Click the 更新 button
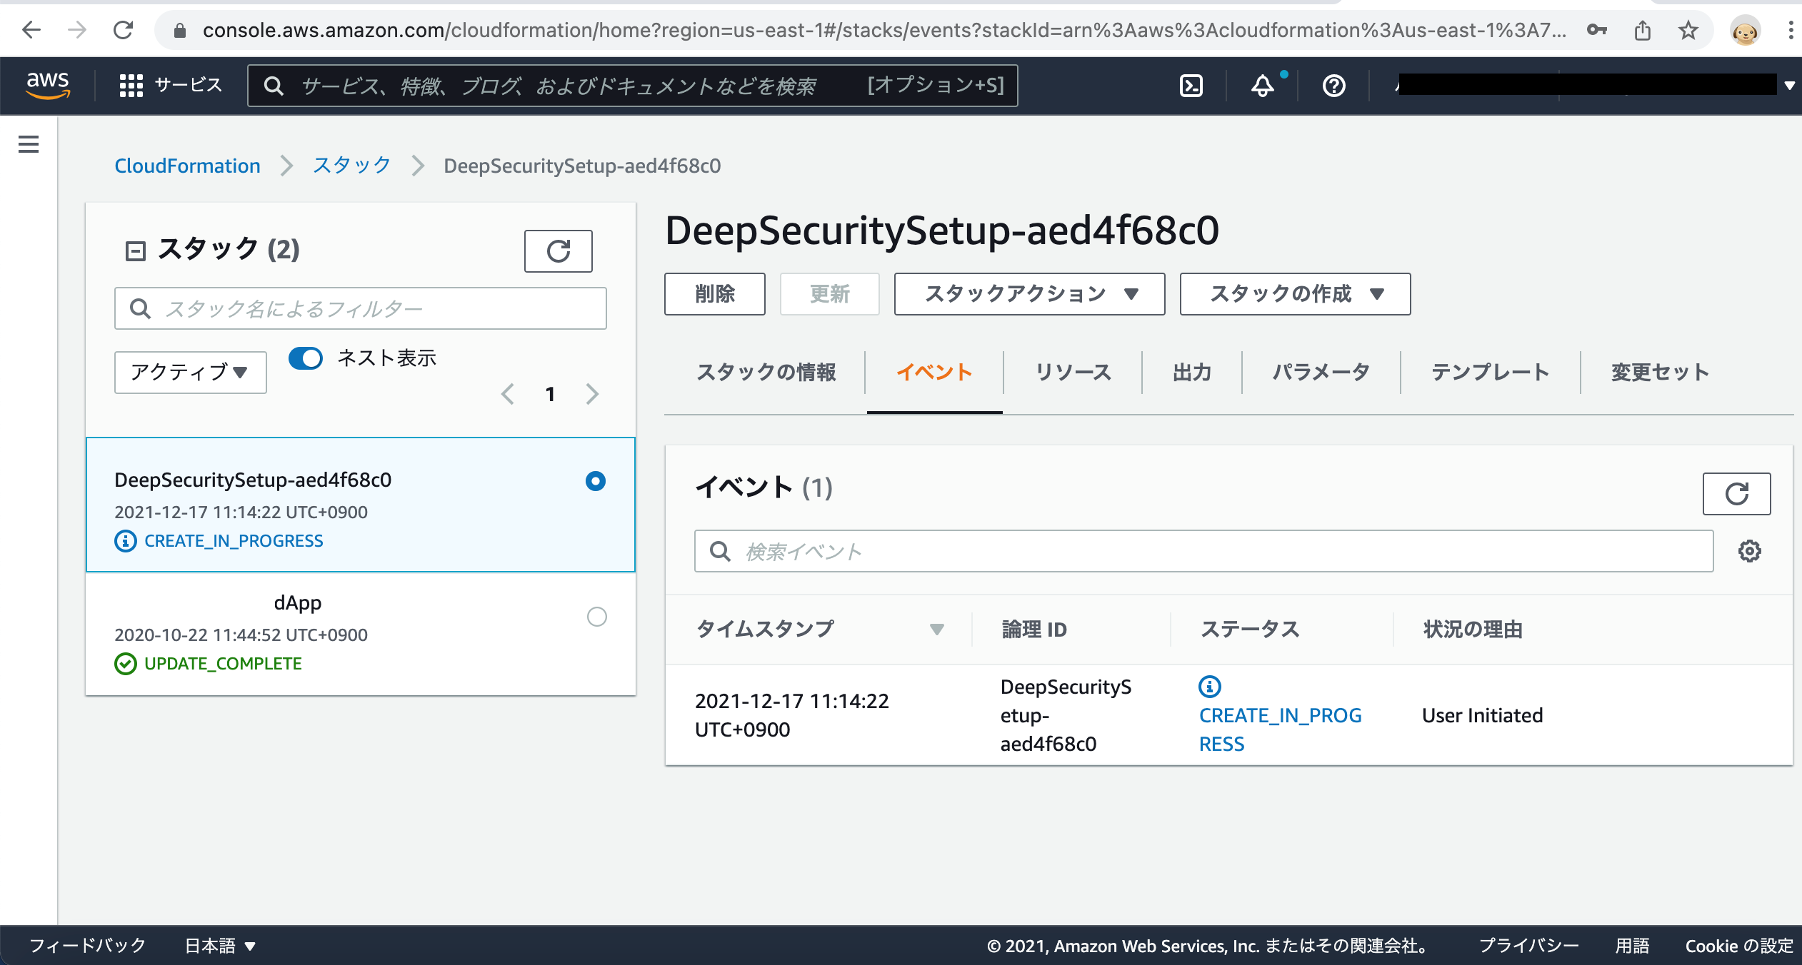Viewport: 1802px width, 965px height. click(x=829, y=293)
